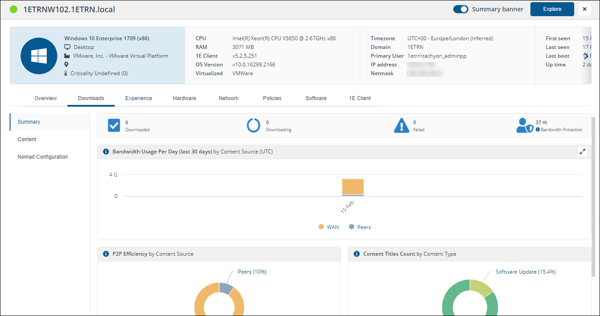The height and width of the screenshot is (316, 600).
Task: Click the Downloading progress circle icon
Action: 253,125
